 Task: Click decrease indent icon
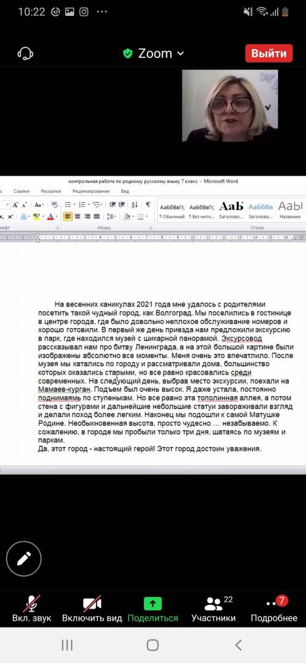(x=113, y=204)
